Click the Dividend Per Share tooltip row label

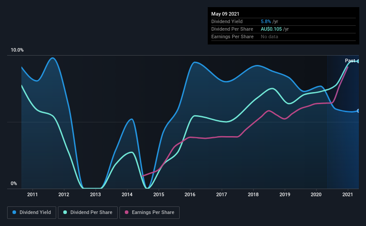[x=232, y=29]
